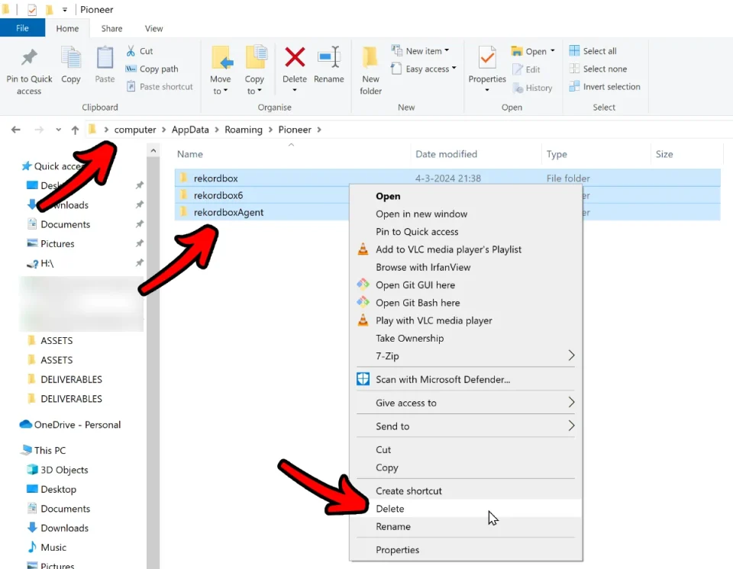Switch to the View ribbon tab
This screenshot has width=733, height=569.
[x=153, y=28]
